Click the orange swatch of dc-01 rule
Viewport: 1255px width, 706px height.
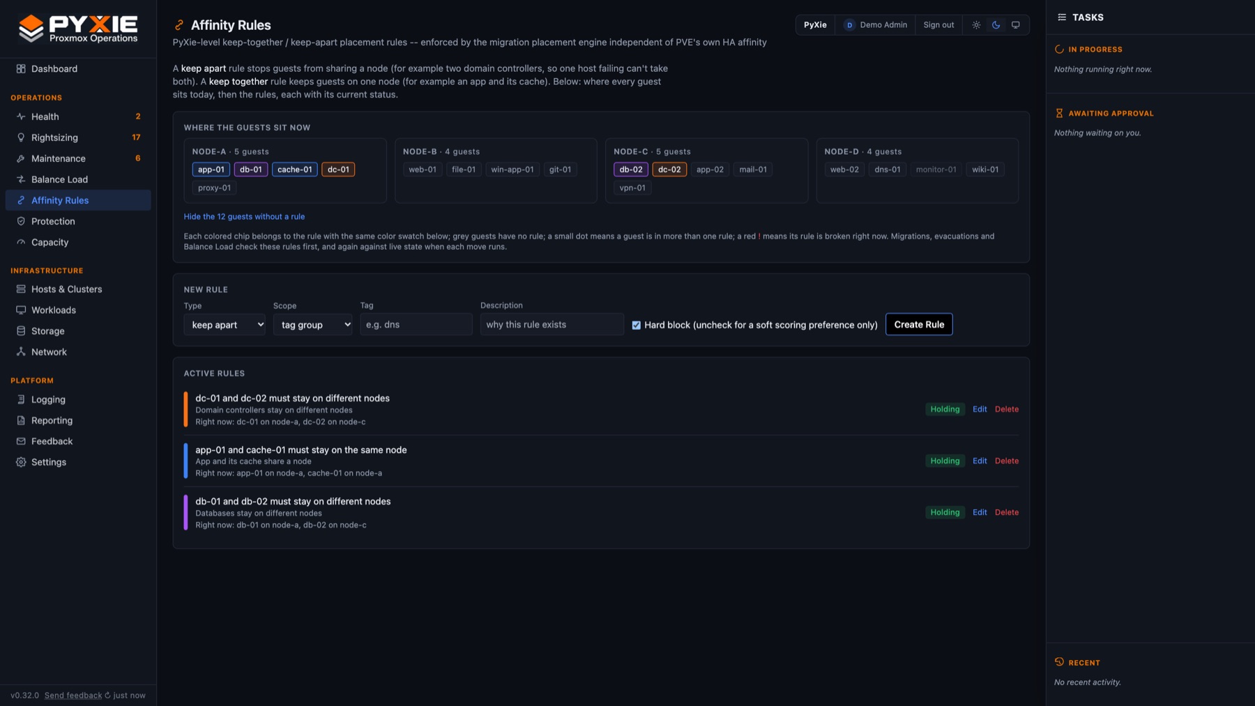coord(185,410)
